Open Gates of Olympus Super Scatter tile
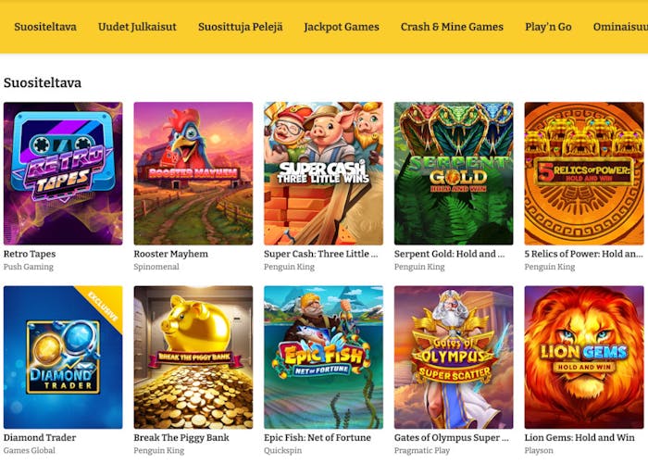This screenshot has height=464, width=648. (454, 357)
